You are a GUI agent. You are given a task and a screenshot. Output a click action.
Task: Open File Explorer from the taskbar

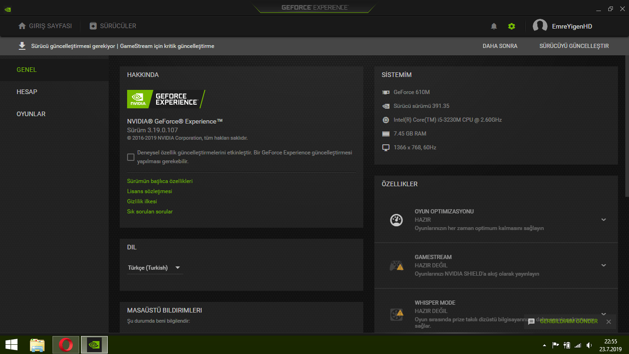click(x=37, y=344)
